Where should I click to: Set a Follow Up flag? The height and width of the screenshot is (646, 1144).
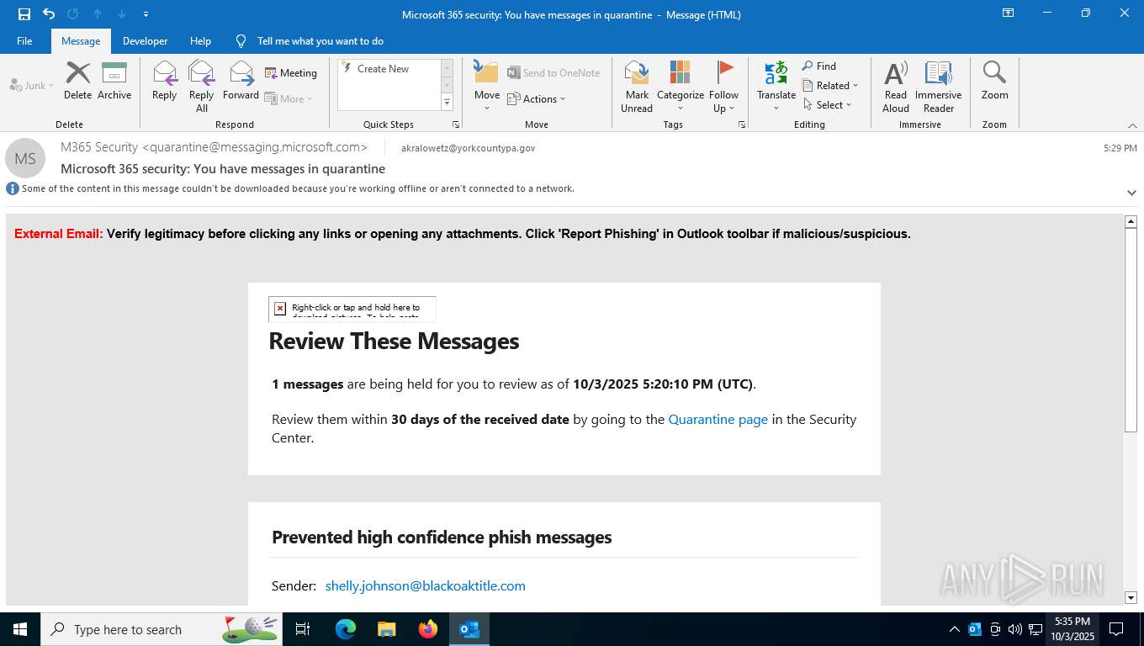[723, 87]
